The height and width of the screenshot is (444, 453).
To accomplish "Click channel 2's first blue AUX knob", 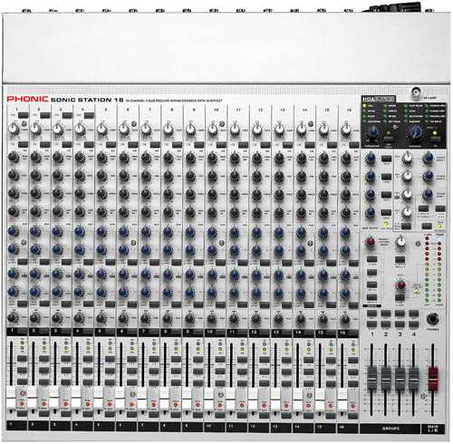I will click(35, 231).
